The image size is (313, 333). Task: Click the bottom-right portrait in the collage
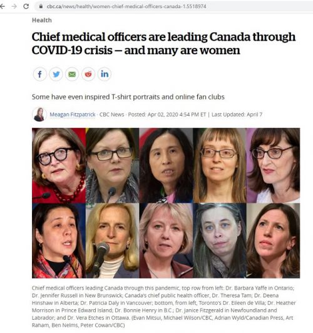273,241
